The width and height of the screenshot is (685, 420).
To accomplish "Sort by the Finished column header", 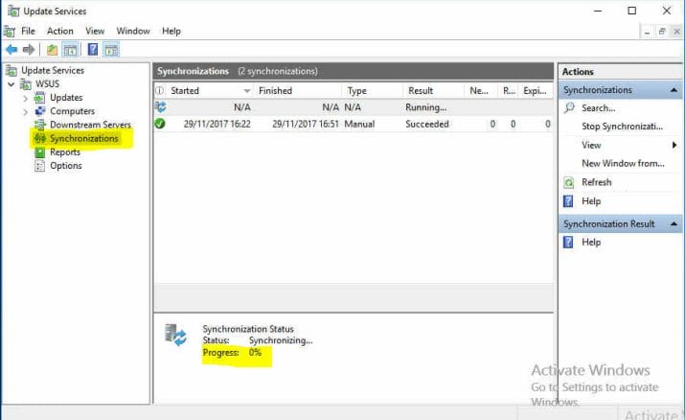I will click(298, 90).
